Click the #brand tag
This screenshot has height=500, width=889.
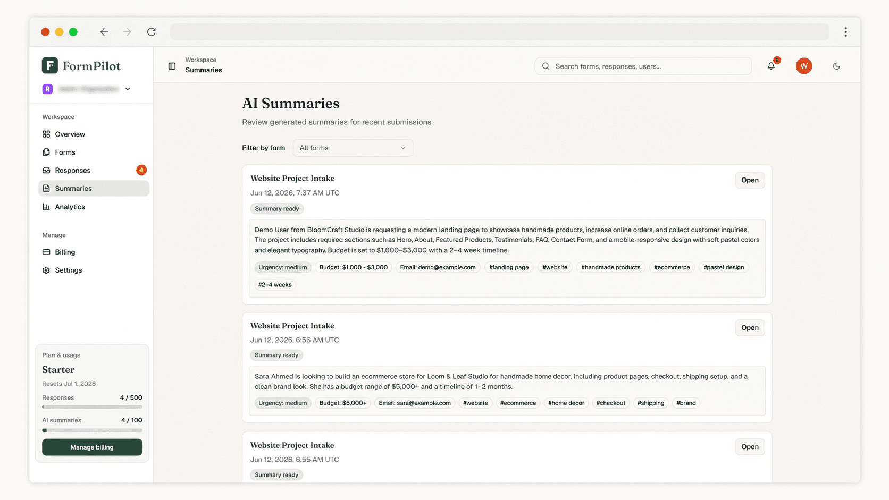686,403
